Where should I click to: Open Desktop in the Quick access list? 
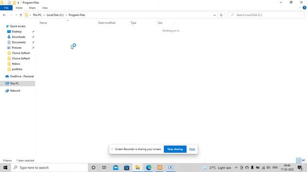tap(16, 32)
